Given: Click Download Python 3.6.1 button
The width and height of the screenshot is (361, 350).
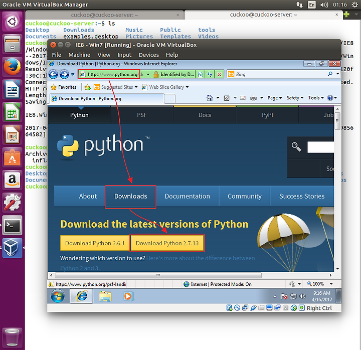Looking at the screenshot, I should click(95, 243).
